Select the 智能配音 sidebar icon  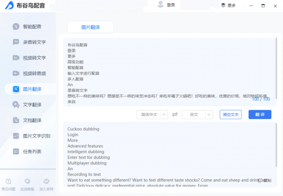[x=16, y=27]
